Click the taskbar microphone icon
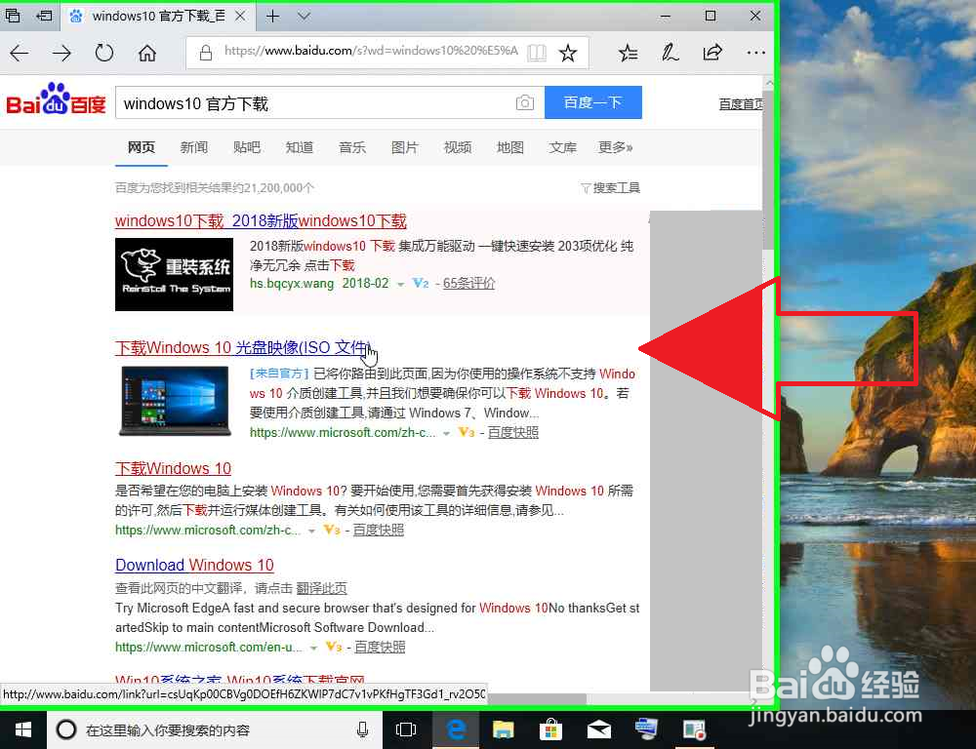Image resolution: width=976 pixels, height=749 pixels. (362, 730)
